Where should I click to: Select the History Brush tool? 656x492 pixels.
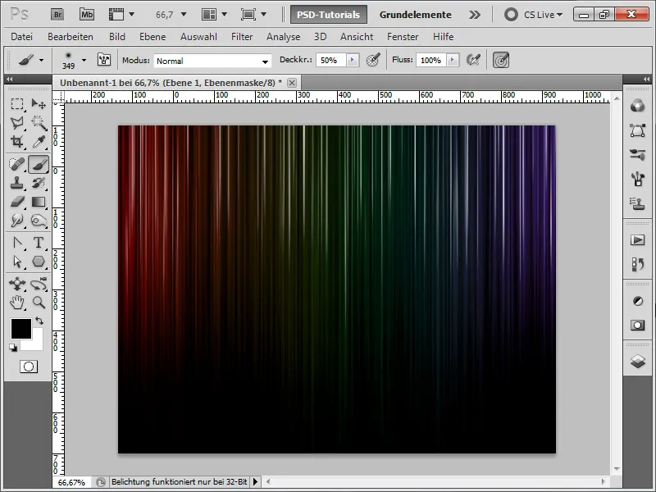(x=39, y=183)
